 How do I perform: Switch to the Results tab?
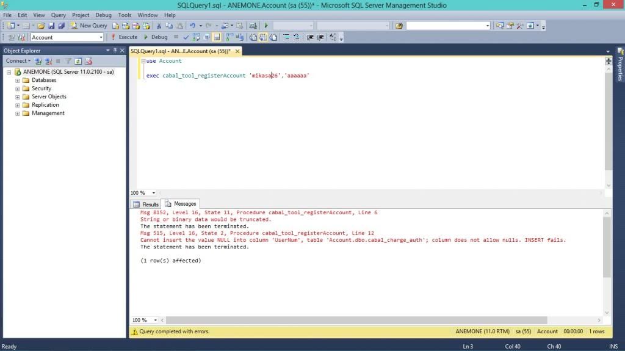[x=146, y=204]
